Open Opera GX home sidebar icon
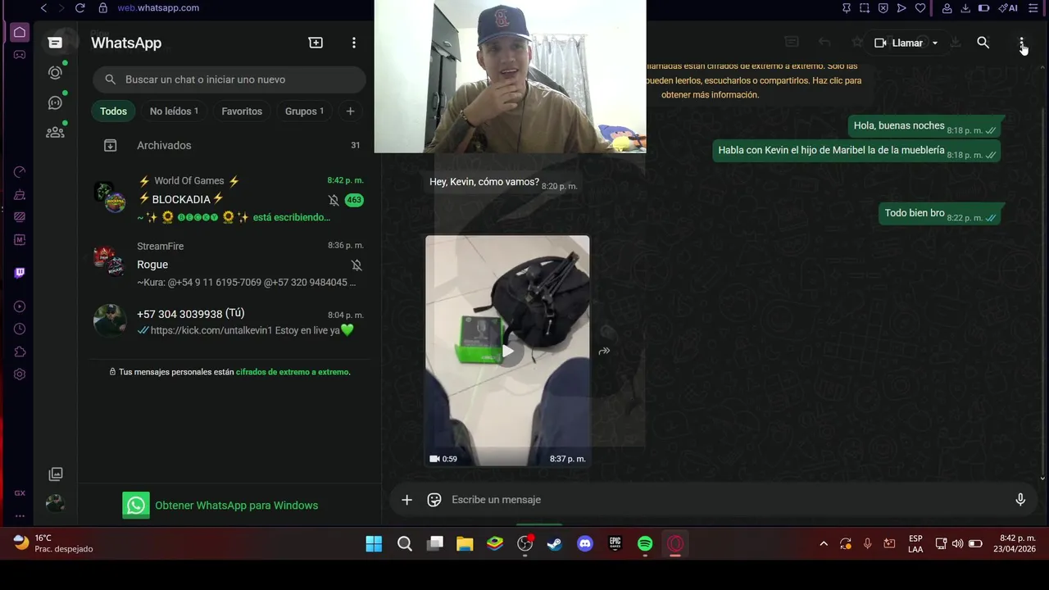 (x=20, y=33)
